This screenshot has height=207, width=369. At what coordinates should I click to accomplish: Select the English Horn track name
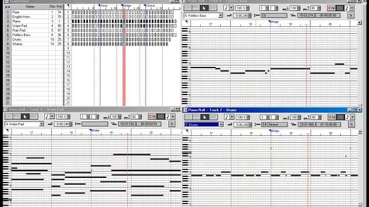click(21, 17)
